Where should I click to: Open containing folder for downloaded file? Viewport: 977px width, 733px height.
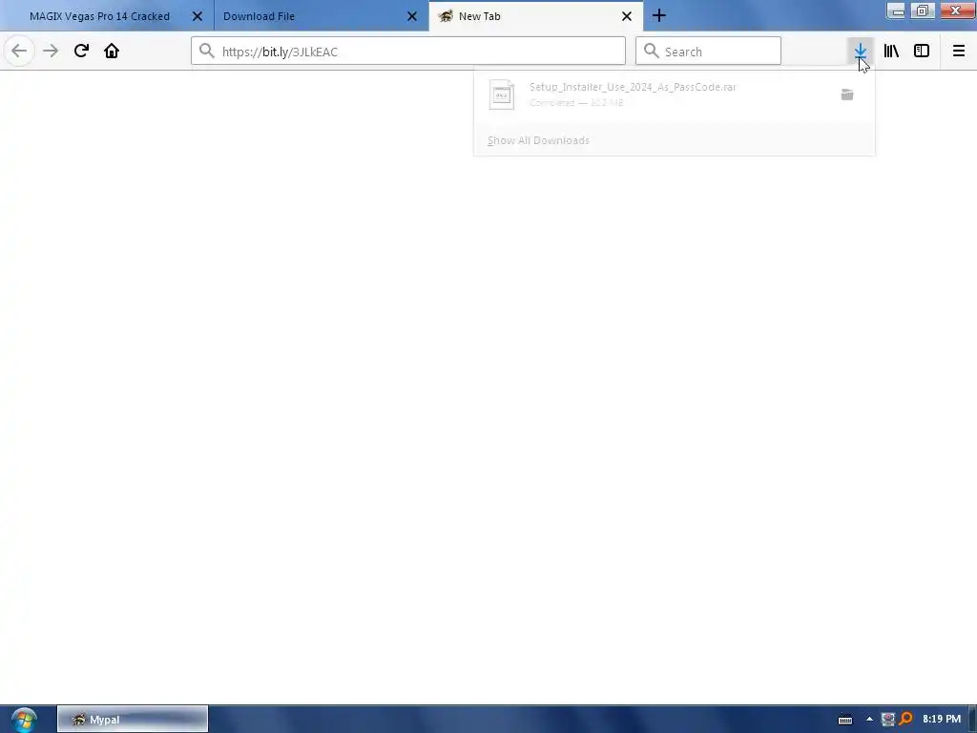point(847,94)
